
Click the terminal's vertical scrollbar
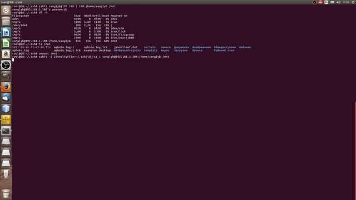(355, 151)
